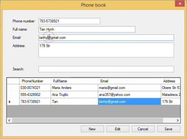Click the Edit button
The width and height of the screenshot is (187, 139).
pyautogui.click(x=118, y=129)
